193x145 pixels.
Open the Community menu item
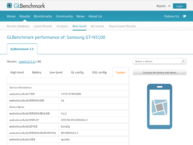(x=64, y=16)
